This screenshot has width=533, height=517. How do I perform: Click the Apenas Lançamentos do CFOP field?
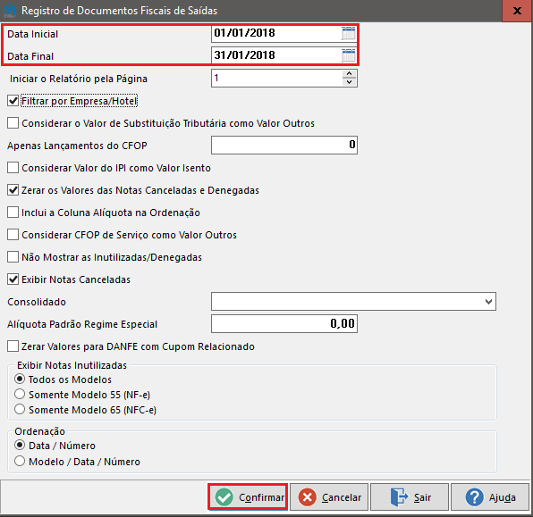284,145
